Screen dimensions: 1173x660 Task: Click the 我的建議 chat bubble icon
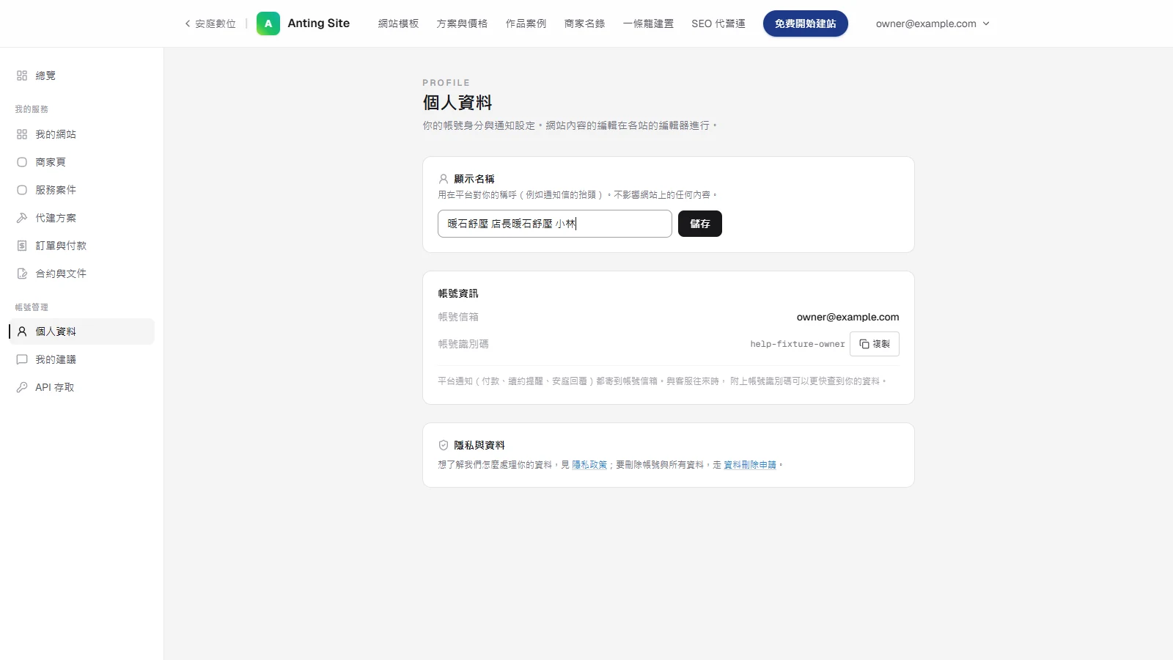click(22, 359)
